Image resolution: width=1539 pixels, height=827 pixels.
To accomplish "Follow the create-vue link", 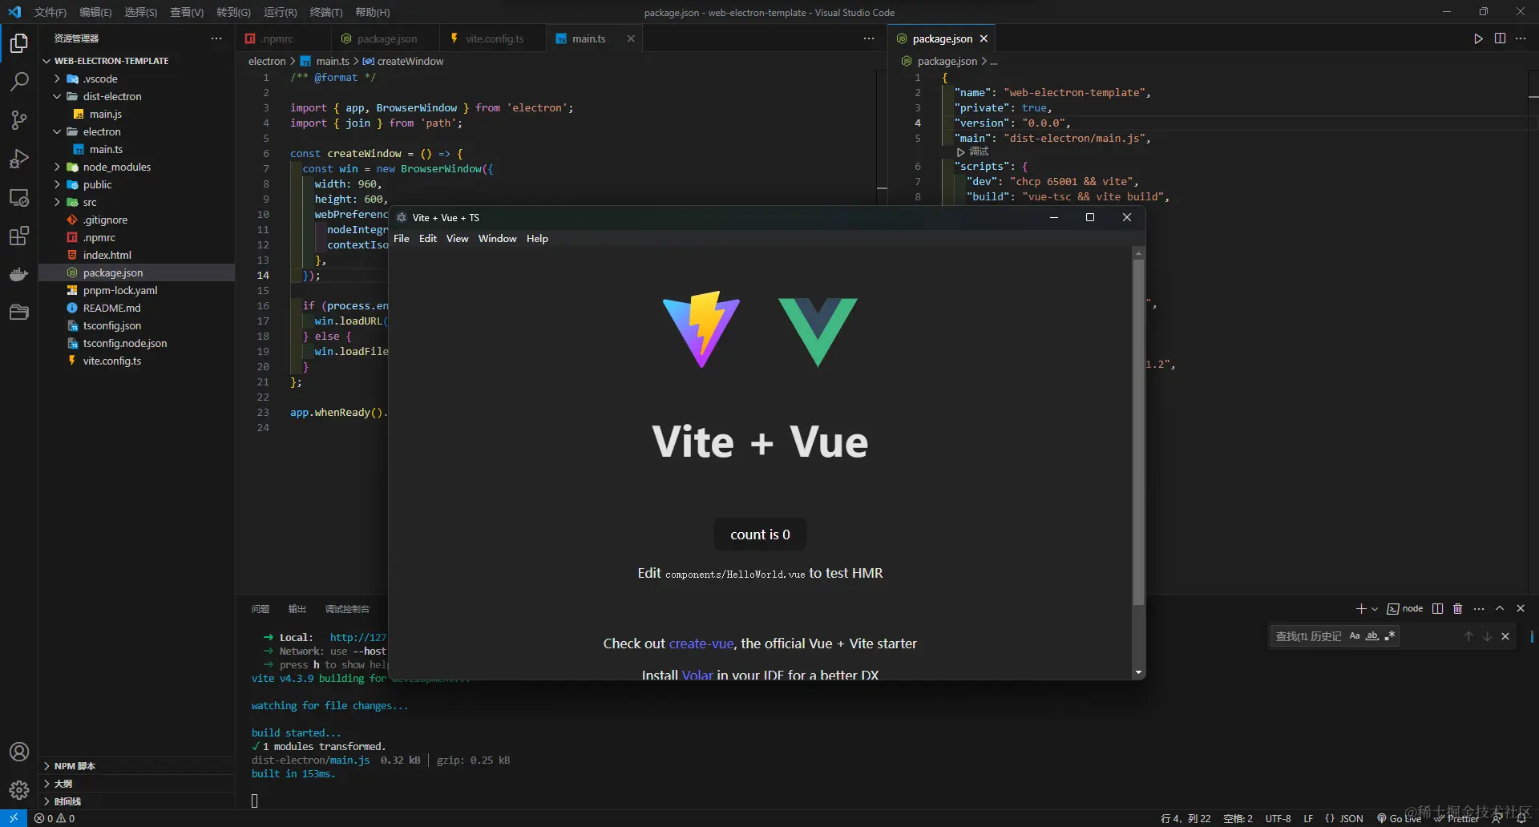I will click(x=701, y=643).
